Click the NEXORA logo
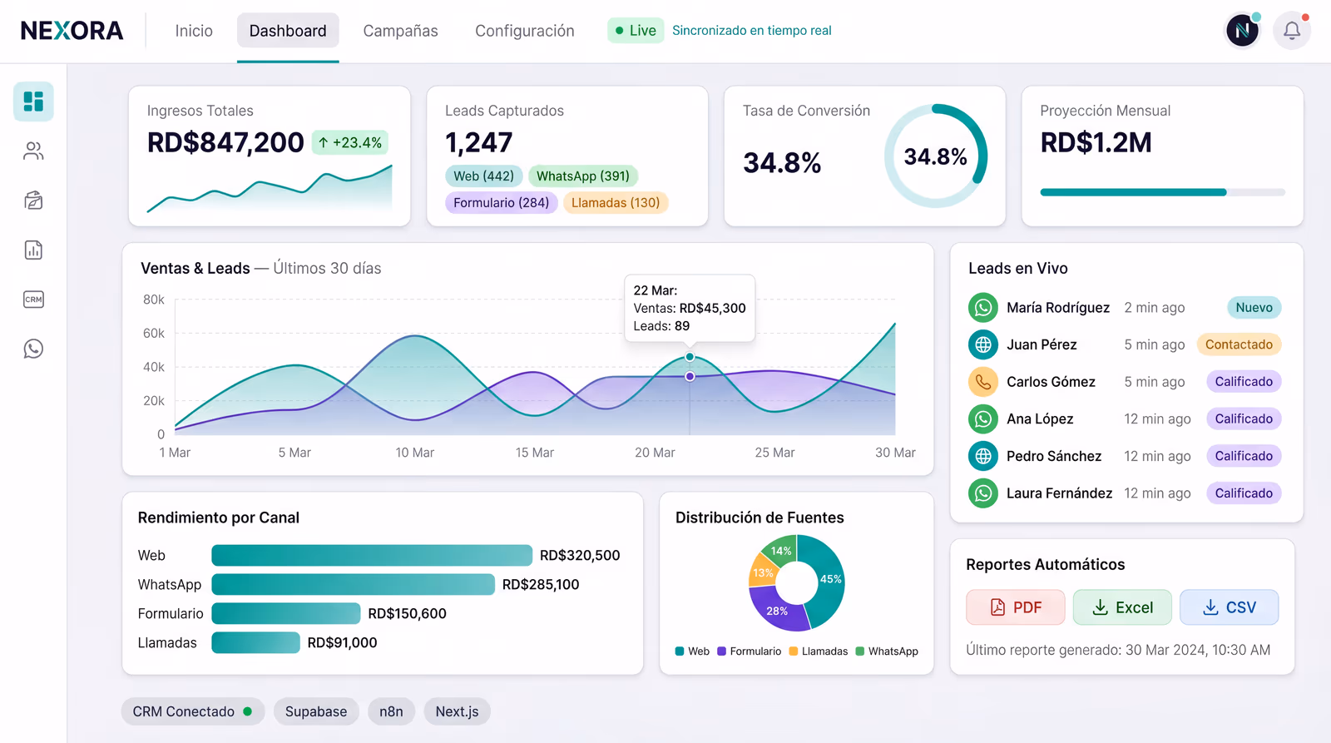Screen dimensions: 1331x743 point(72,31)
